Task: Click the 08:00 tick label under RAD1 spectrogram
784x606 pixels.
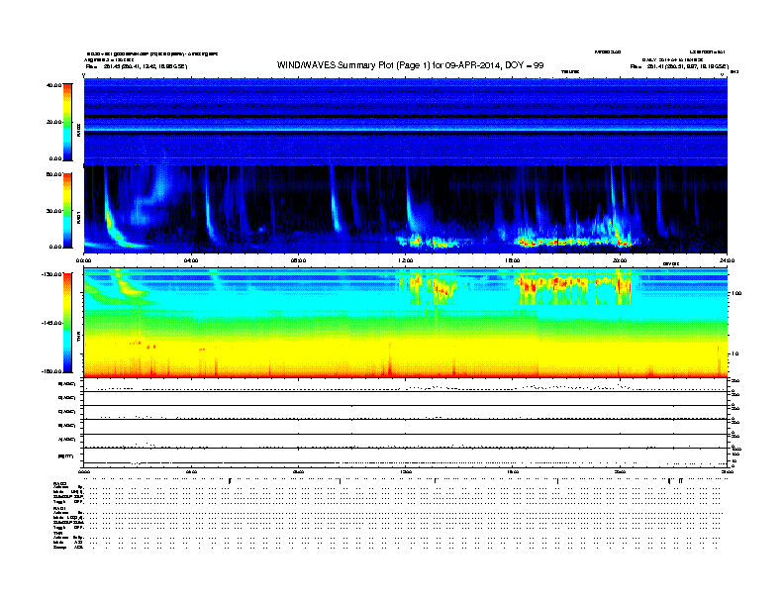Action: tap(298, 260)
